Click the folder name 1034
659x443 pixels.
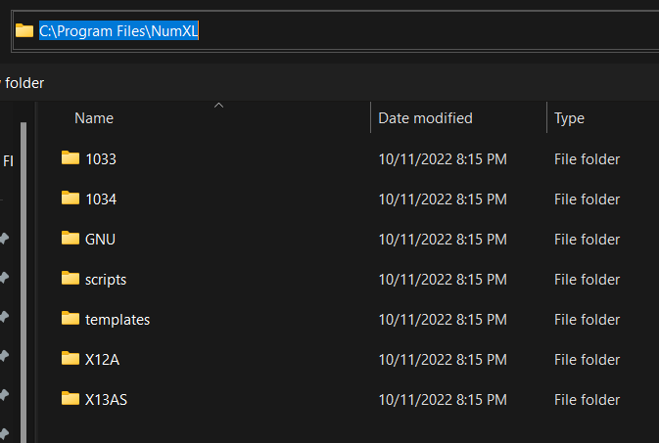pyautogui.click(x=101, y=199)
